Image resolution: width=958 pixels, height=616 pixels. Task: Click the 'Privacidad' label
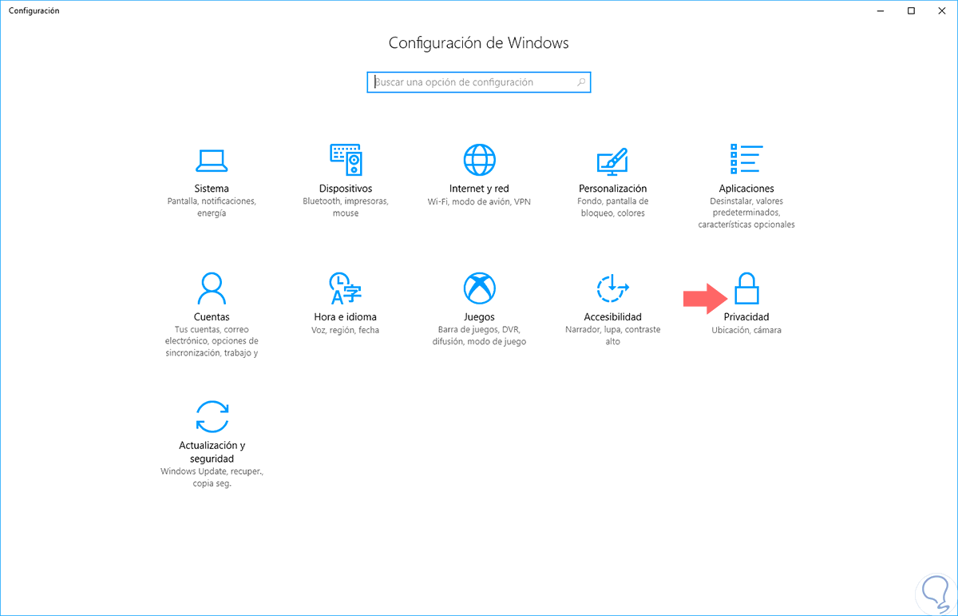[746, 316]
